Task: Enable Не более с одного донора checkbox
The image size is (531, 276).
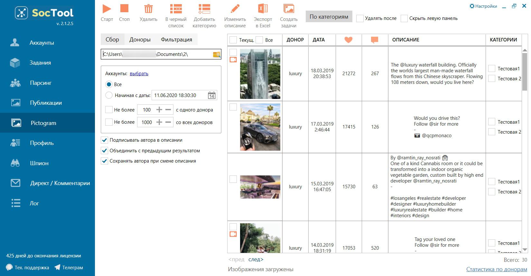Action: click(x=109, y=110)
